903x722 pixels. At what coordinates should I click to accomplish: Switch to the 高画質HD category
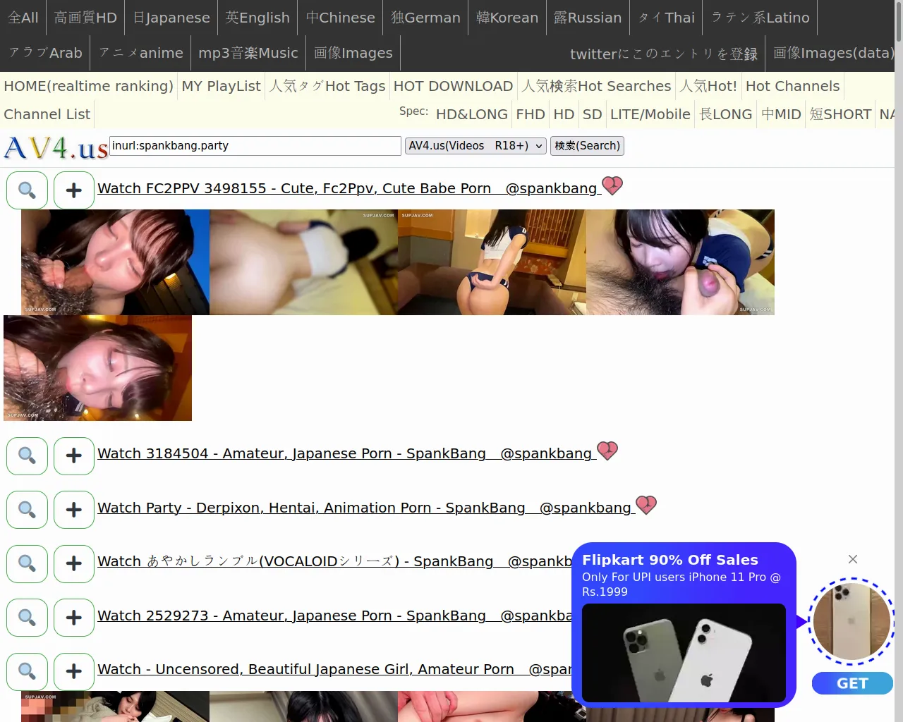click(86, 18)
